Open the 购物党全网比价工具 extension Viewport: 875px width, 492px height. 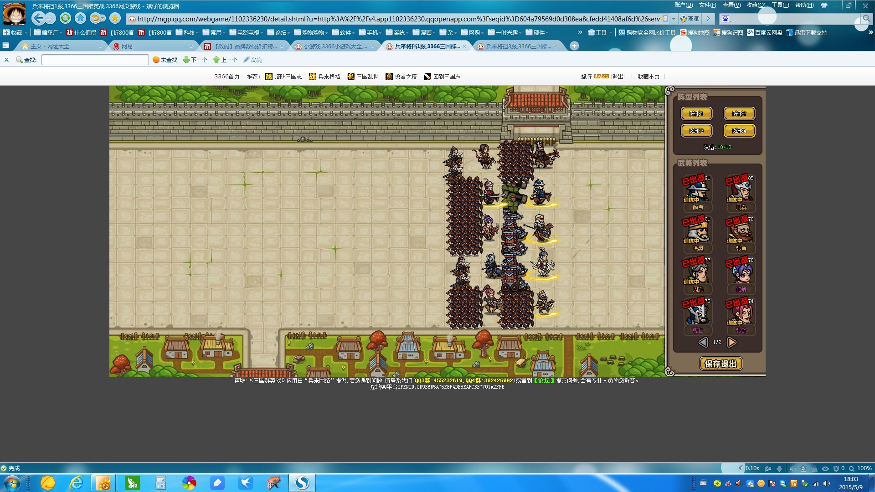647,32
